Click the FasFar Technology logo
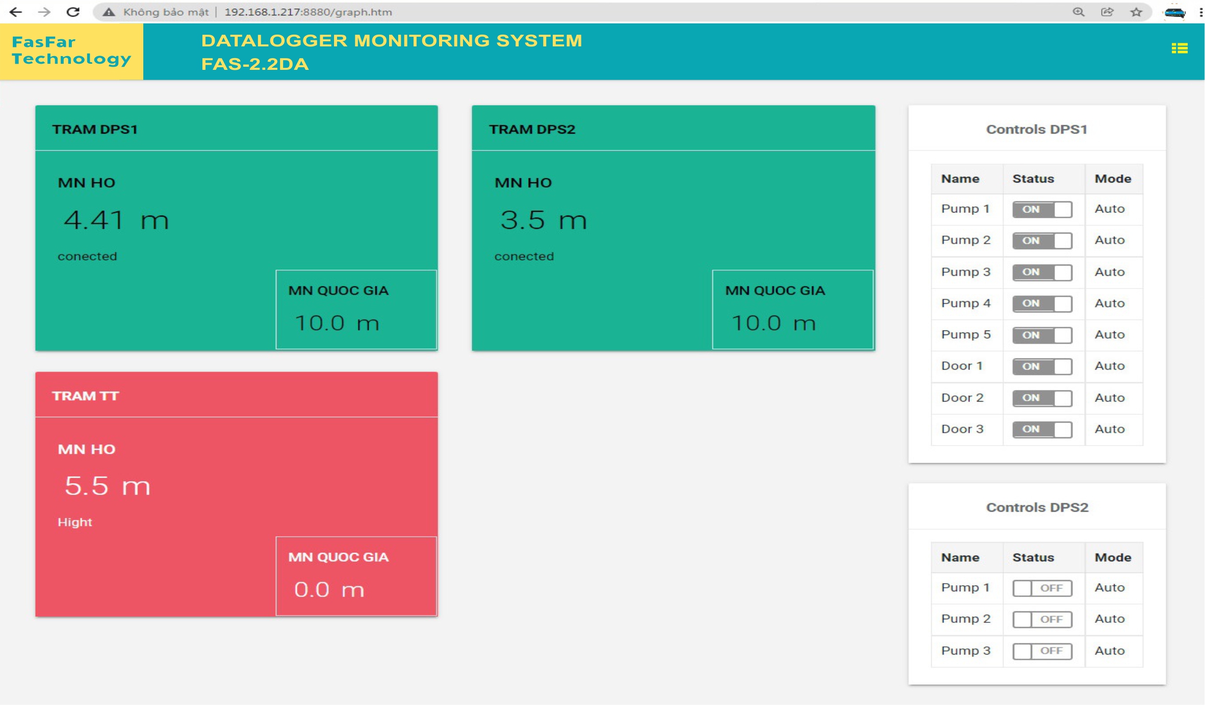This screenshot has width=1205, height=705. tap(71, 51)
